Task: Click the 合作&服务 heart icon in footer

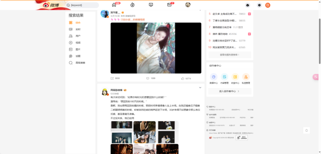Action: pos(208,115)
